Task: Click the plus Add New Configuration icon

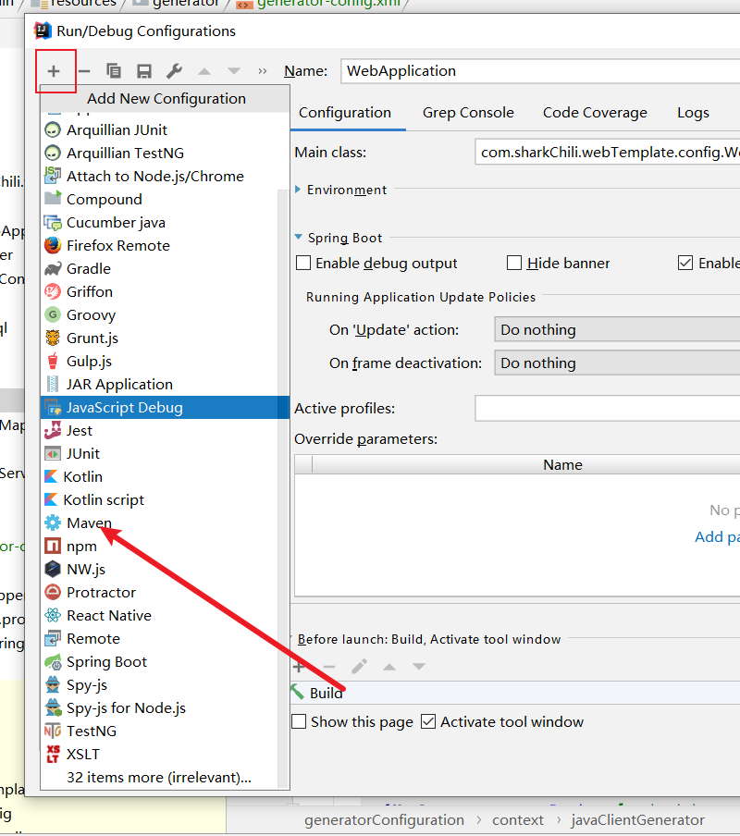Action: tap(54, 71)
